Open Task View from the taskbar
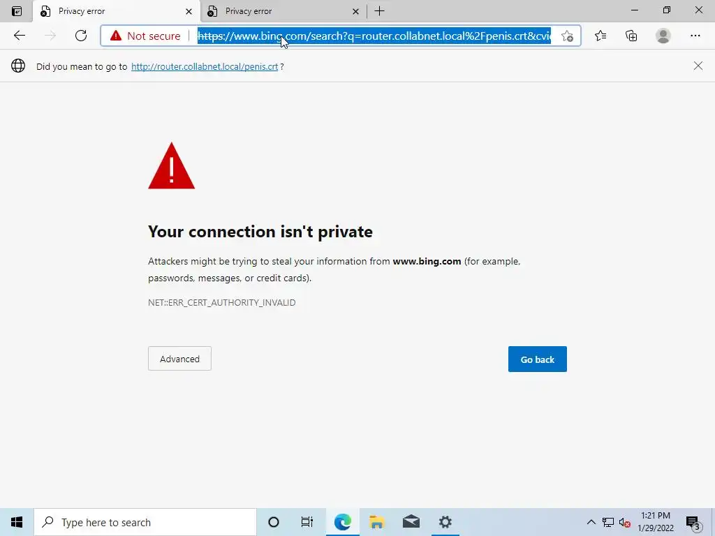 (307, 522)
